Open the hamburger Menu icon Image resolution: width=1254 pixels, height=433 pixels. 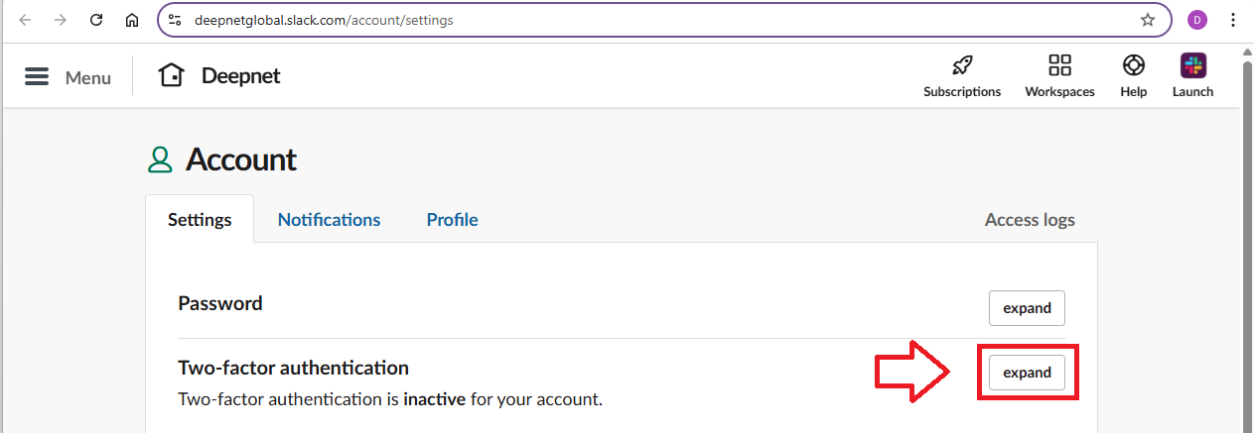[37, 77]
